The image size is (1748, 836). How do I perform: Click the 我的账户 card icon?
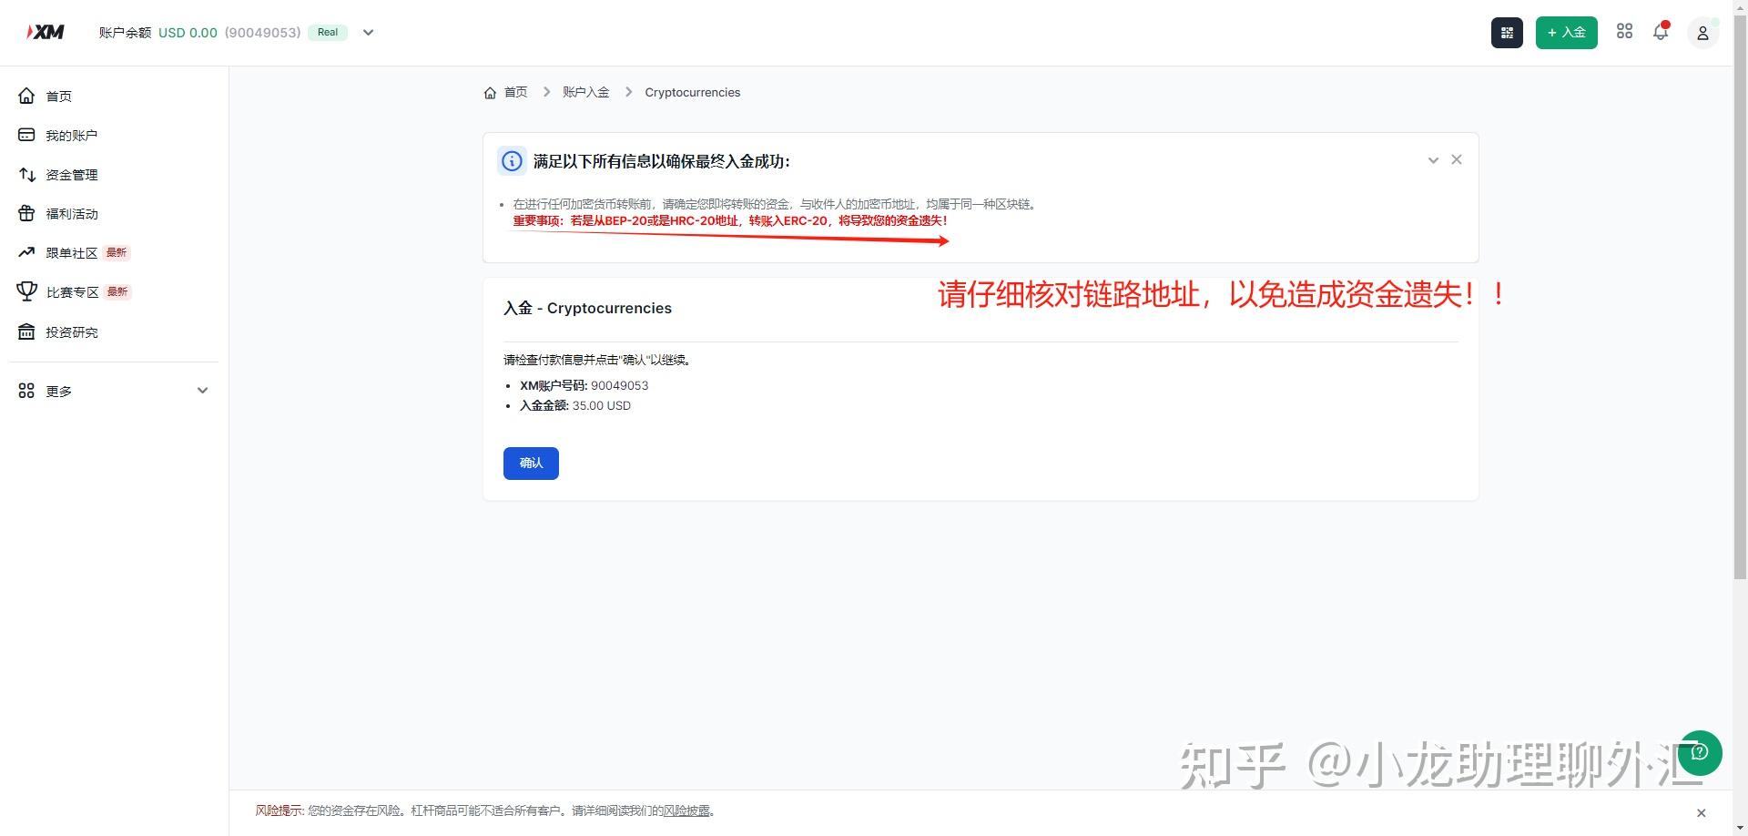pos(26,135)
